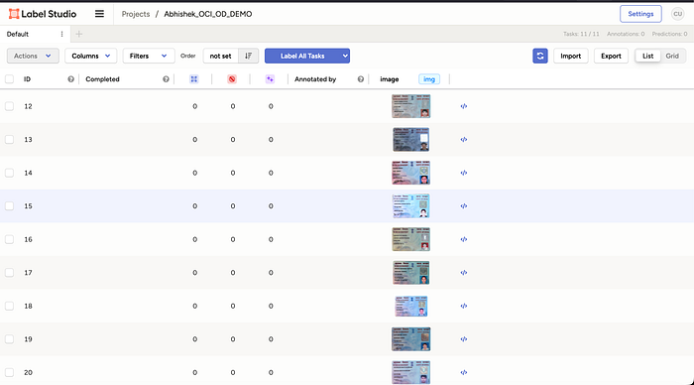Screen dimensions: 694x385
Task: Check the box for task 15
Action: [x=9, y=206]
